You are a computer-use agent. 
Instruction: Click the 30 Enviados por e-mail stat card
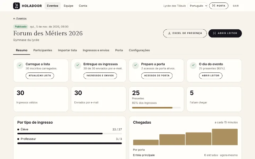point(98,99)
